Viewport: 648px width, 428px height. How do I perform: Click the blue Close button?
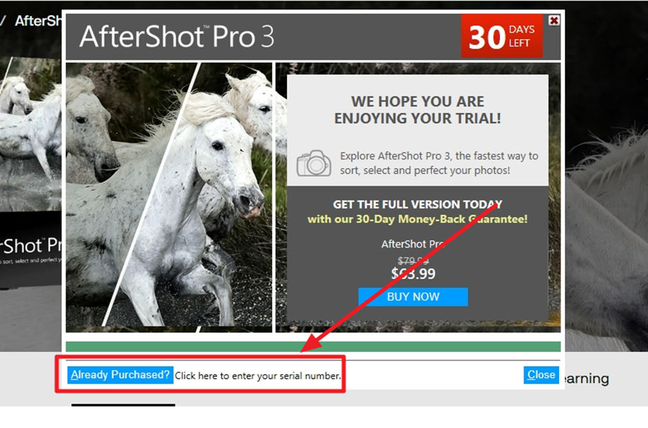[x=541, y=374]
